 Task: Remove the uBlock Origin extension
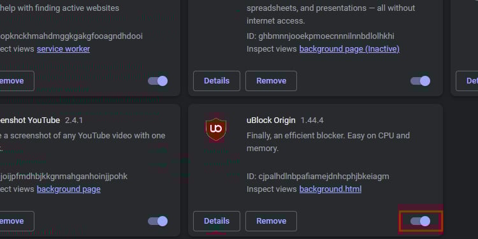(271, 221)
